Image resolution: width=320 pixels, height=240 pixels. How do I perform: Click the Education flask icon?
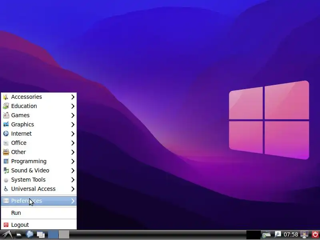point(6,106)
